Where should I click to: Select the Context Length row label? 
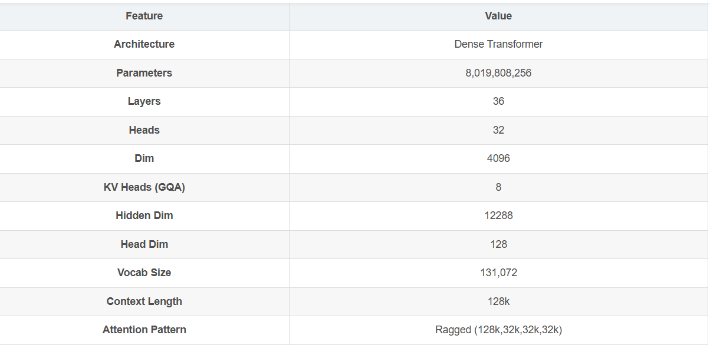pos(144,301)
